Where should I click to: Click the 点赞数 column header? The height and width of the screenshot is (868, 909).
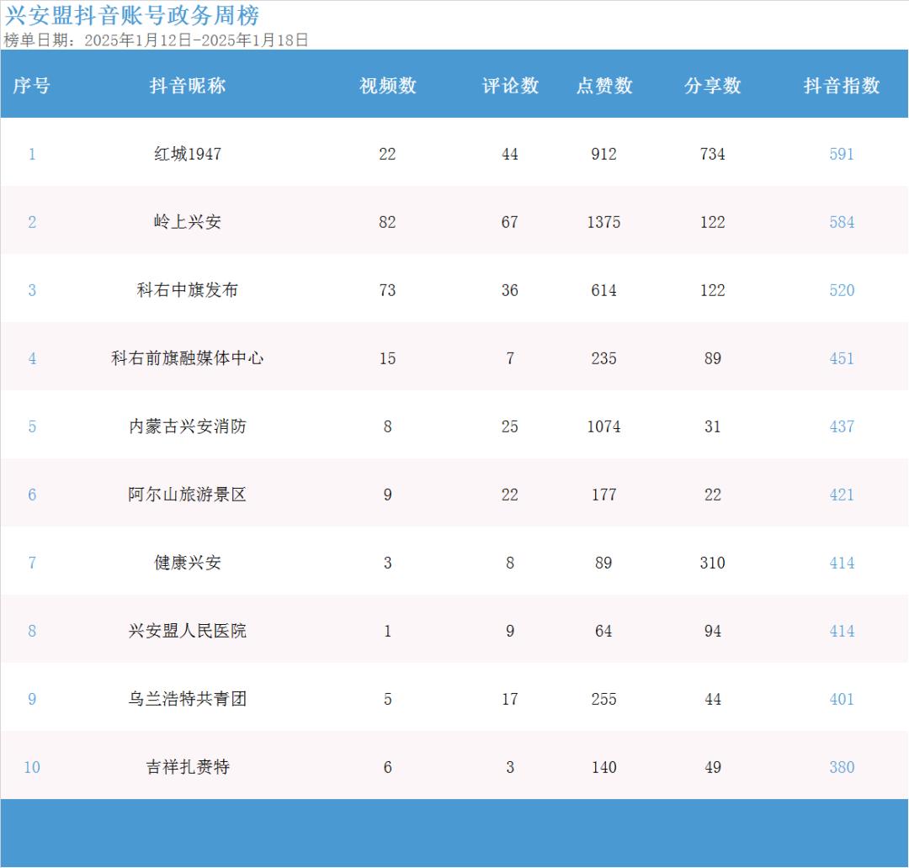[603, 86]
